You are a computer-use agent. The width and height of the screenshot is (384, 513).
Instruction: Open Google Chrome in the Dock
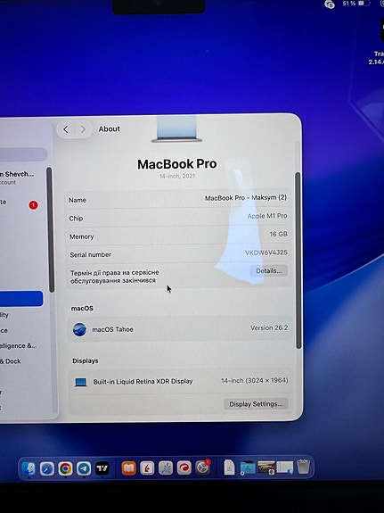[65, 468]
